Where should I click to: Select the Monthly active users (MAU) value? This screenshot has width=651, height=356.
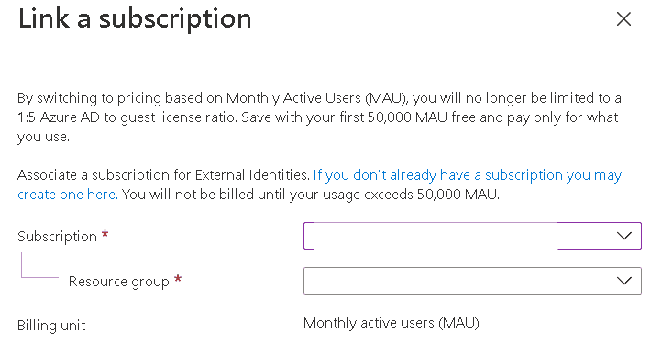coord(392,323)
